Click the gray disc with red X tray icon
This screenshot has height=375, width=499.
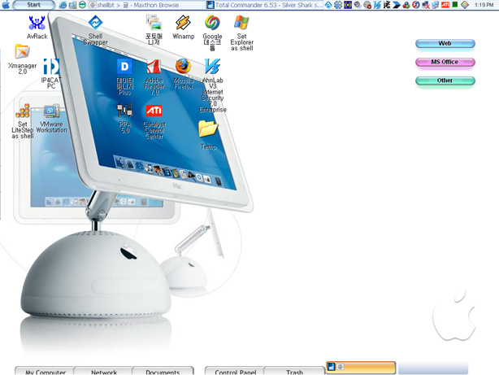click(x=367, y=5)
